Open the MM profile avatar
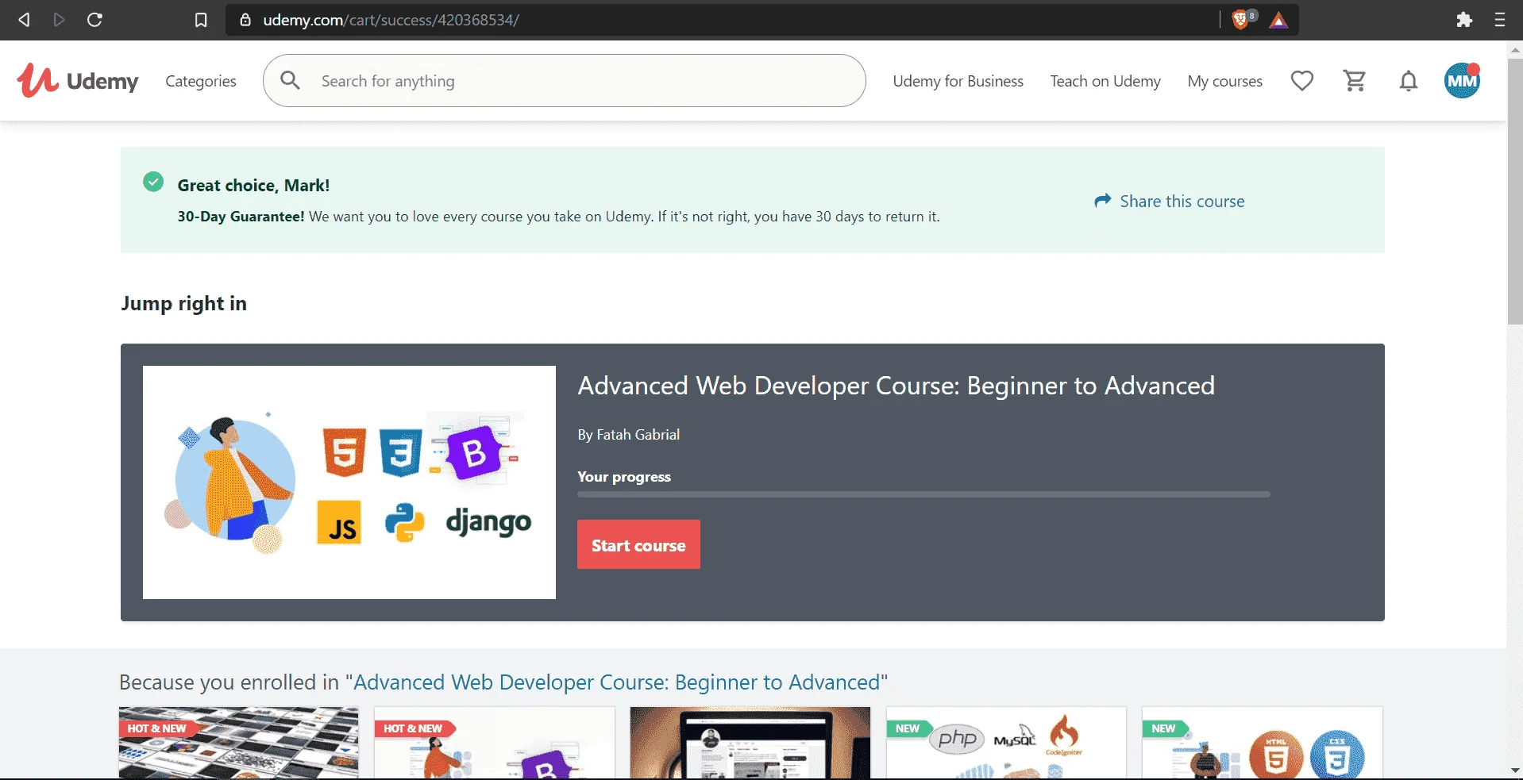This screenshot has width=1523, height=780. point(1463,80)
